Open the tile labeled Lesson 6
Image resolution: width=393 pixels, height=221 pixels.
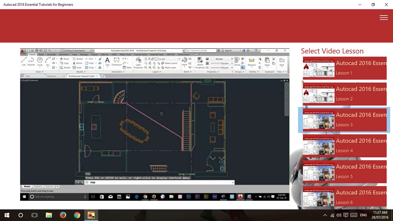pyautogui.click(x=345, y=196)
